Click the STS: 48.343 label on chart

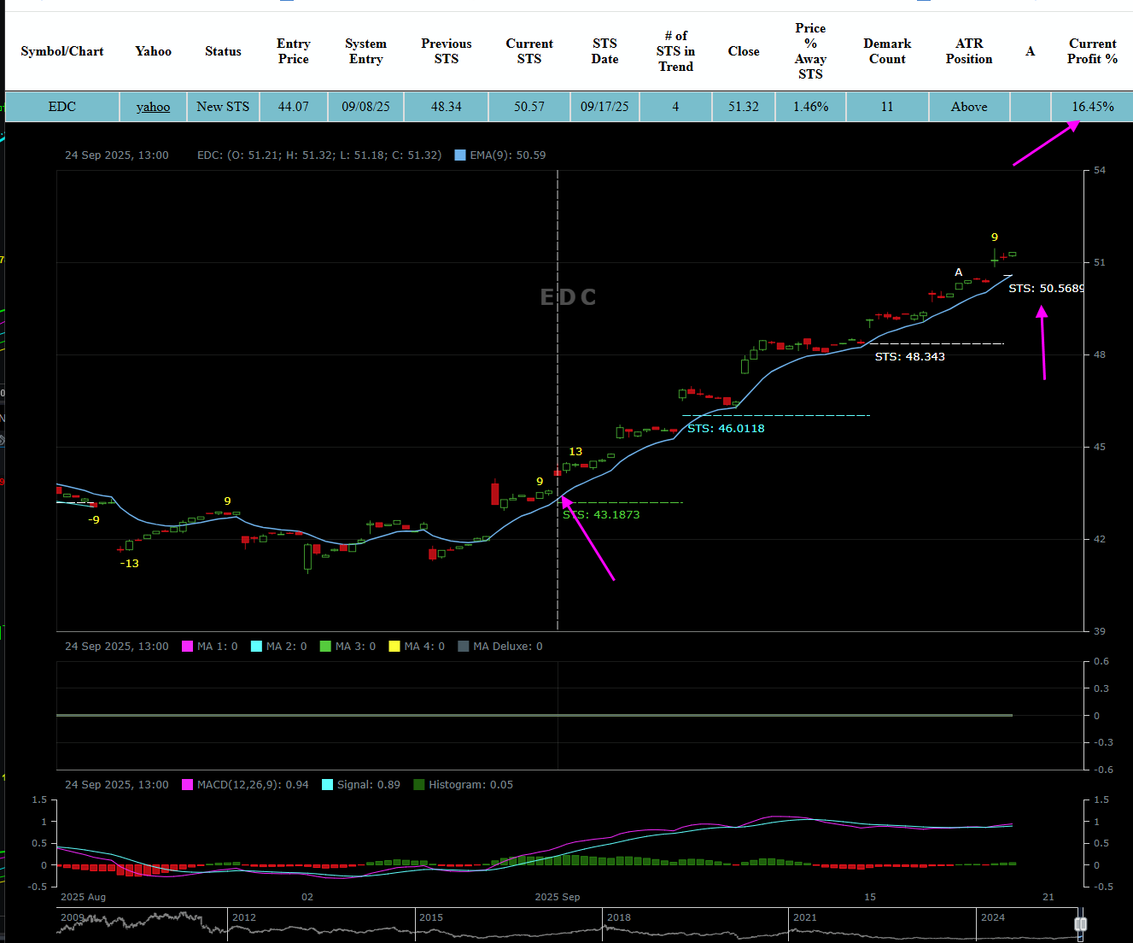coord(909,357)
